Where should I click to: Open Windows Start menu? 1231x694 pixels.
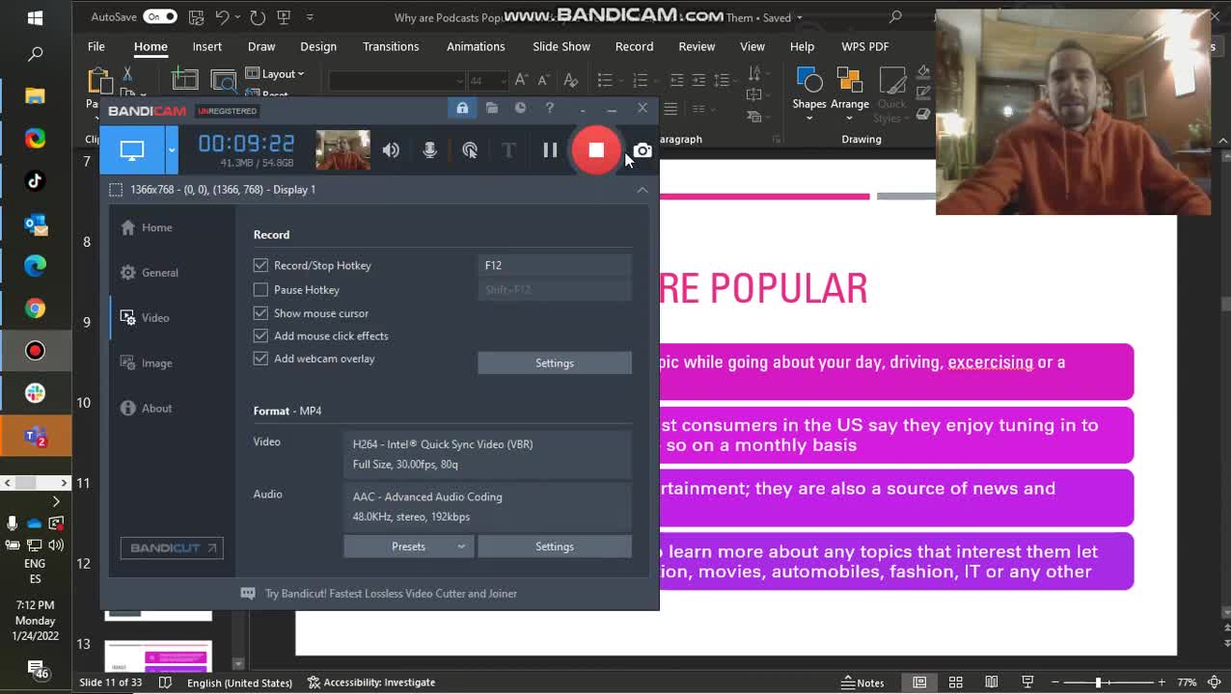click(x=35, y=17)
